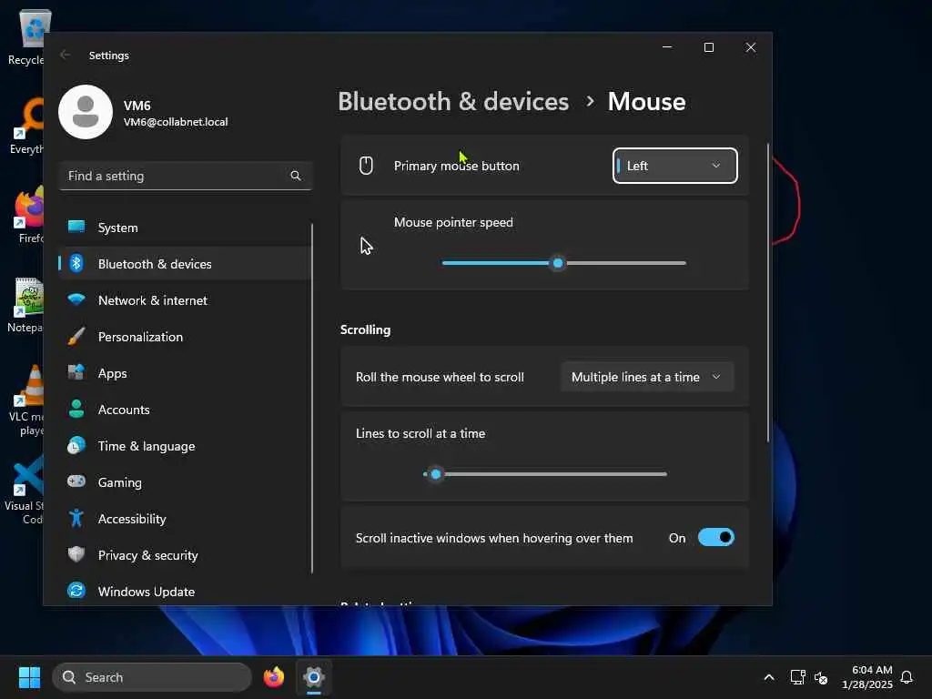Image resolution: width=932 pixels, height=699 pixels.
Task: Click the Mouse page title
Action: [x=646, y=102]
